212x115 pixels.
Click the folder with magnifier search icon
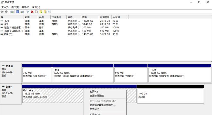point(45,12)
